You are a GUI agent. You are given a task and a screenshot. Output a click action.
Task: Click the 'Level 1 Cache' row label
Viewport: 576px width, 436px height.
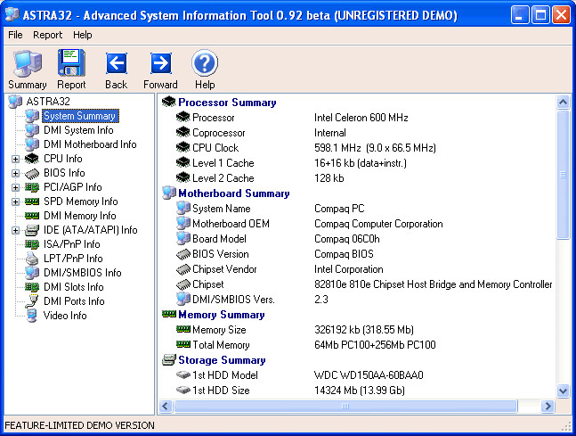[223, 163]
